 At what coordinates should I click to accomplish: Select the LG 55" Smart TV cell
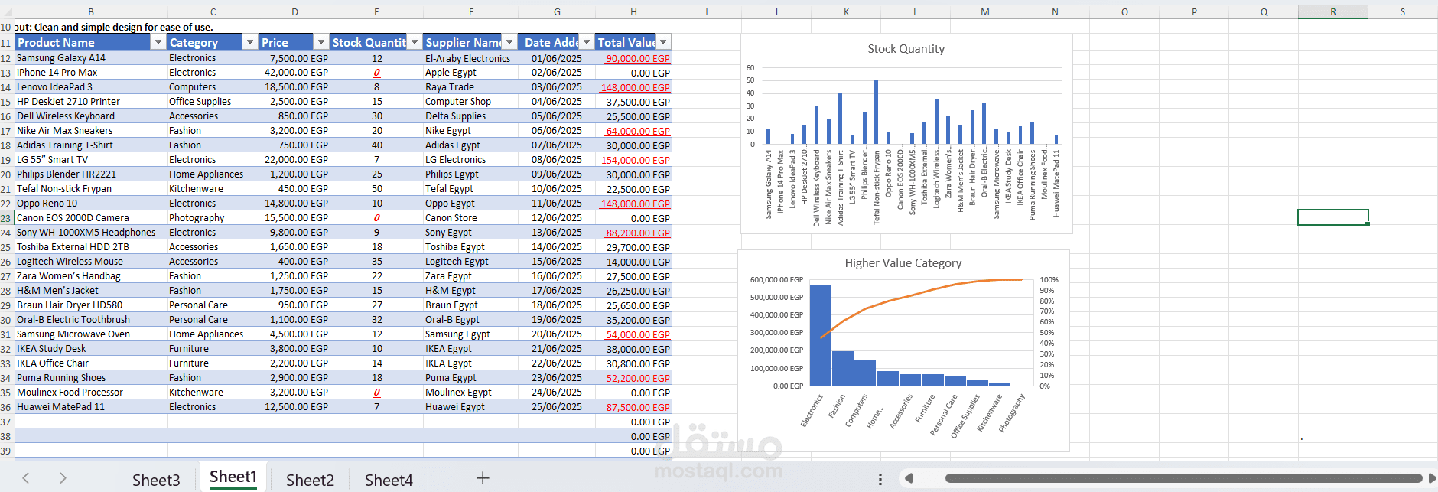click(91, 160)
